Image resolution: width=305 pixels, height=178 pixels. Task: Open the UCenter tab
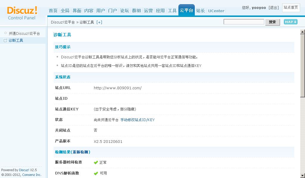[x=216, y=11]
